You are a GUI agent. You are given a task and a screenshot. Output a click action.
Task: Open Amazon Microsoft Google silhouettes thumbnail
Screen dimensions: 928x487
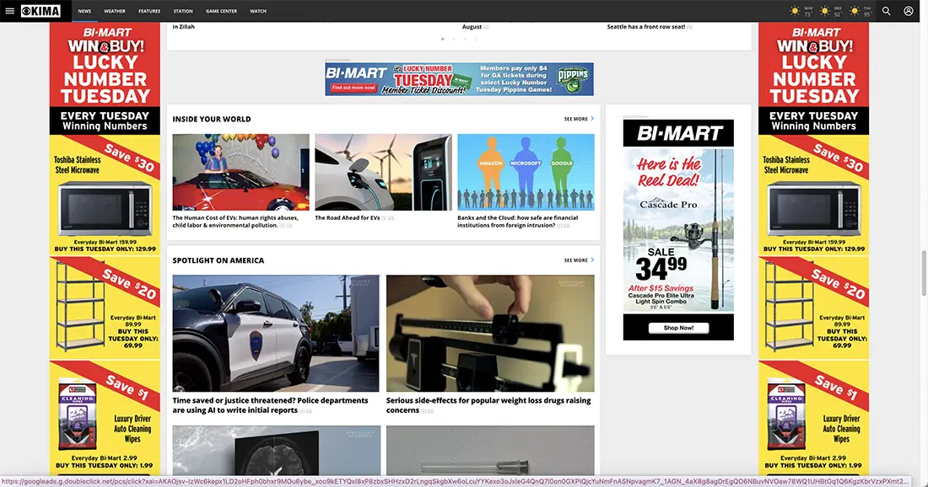pos(526,172)
